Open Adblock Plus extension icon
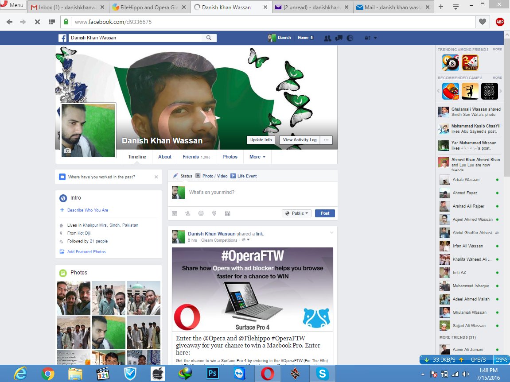This screenshot has width=510, height=382. click(x=500, y=22)
